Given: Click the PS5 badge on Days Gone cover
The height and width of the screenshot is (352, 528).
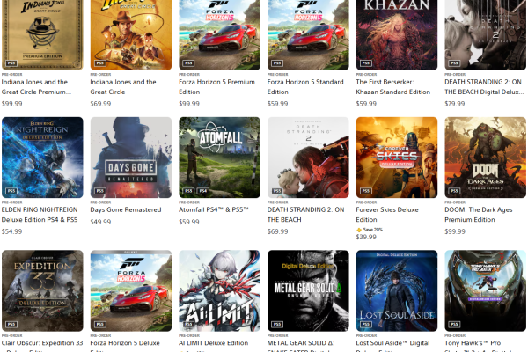Looking at the screenshot, I should pyautogui.click(x=100, y=191).
